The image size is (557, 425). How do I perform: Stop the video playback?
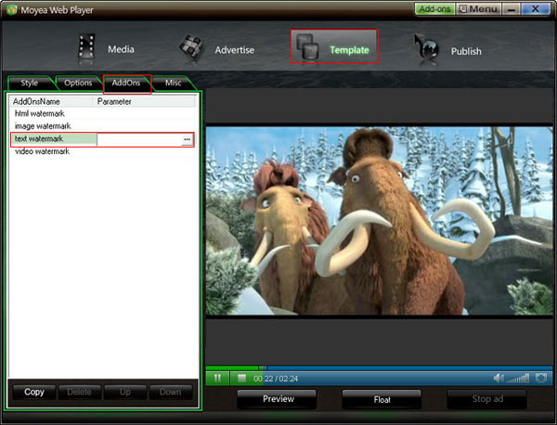241,378
